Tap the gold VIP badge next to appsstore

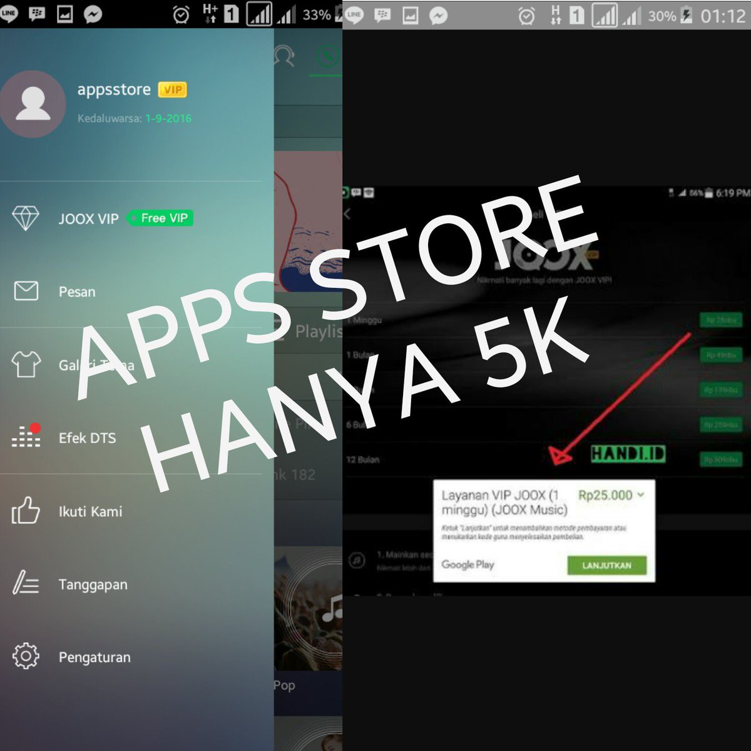(173, 90)
